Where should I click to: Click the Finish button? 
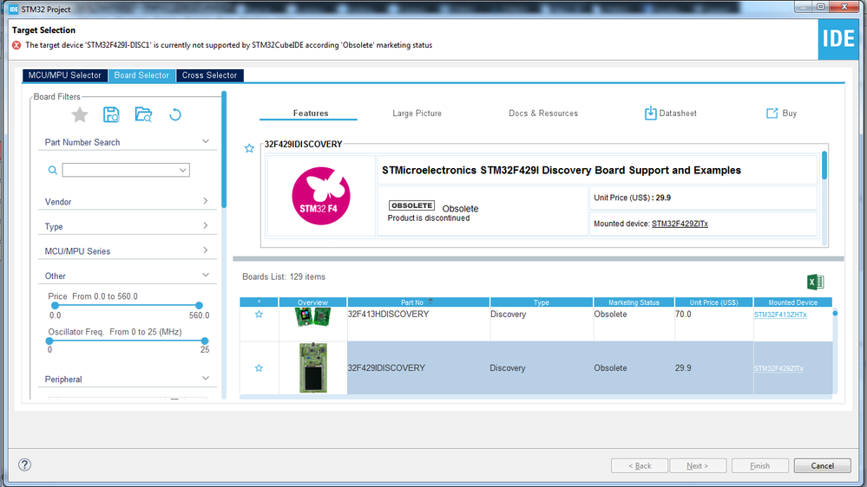(759, 465)
